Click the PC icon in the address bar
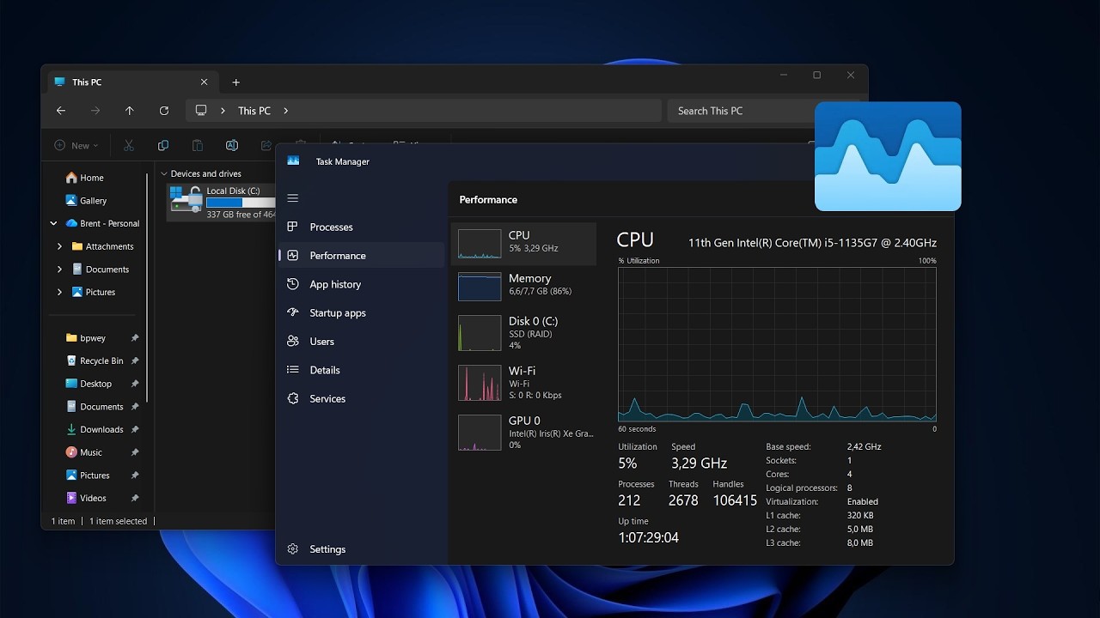Image resolution: width=1100 pixels, height=618 pixels. 201,111
